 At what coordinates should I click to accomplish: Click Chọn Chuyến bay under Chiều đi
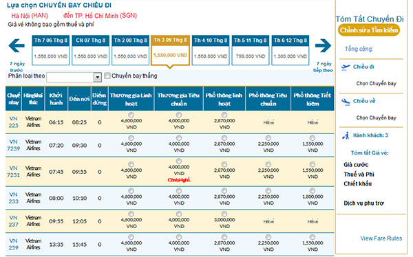376,84
